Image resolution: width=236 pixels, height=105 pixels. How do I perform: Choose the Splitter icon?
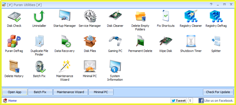click(x=216, y=41)
